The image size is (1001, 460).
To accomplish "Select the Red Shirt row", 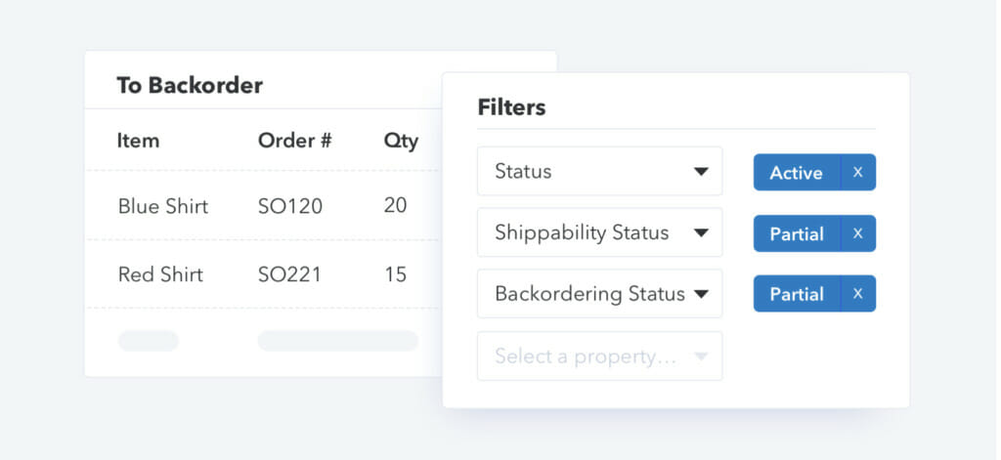I will (x=160, y=274).
